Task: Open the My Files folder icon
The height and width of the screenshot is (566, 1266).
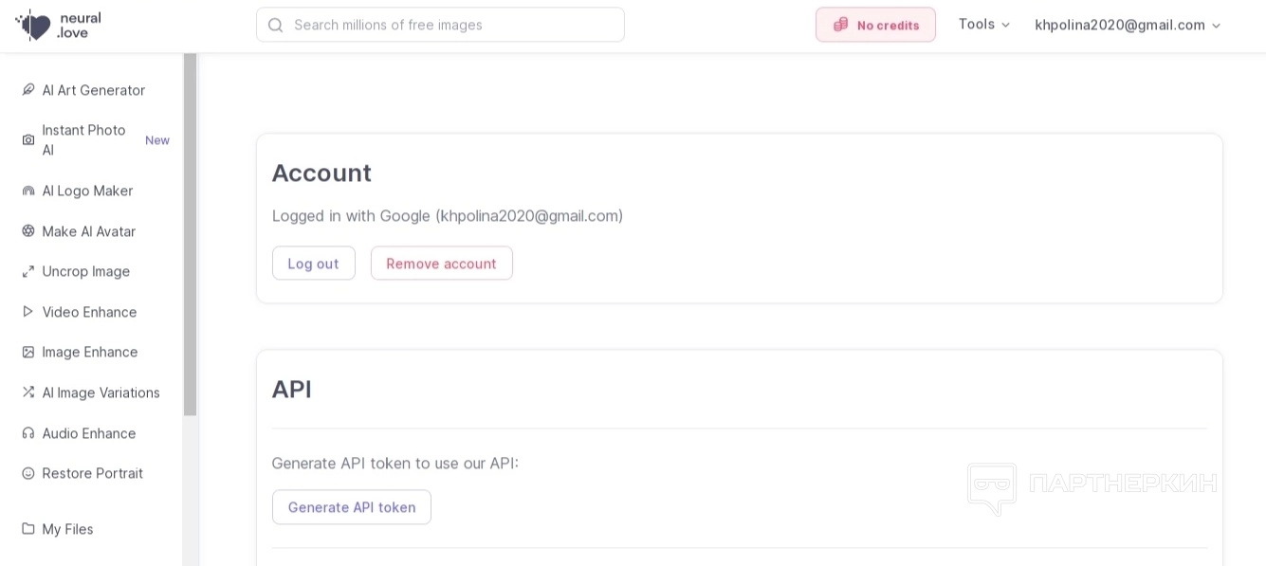Action: pyautogui.click(x=28, y=529)
